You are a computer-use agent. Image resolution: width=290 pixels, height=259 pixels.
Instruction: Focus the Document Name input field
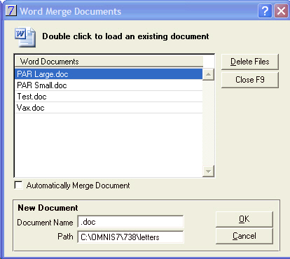130,222
